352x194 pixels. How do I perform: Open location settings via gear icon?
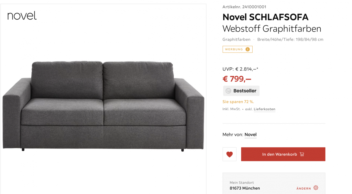click(x=316, y=188)
